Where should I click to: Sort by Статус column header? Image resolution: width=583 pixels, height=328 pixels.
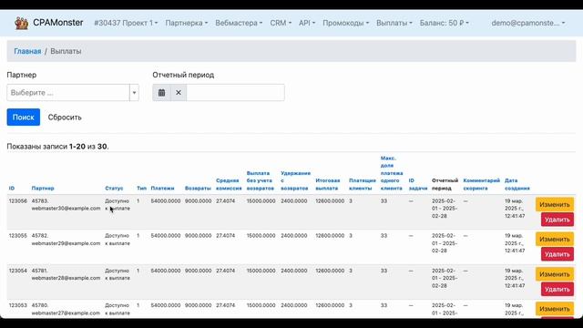point(114,189)
